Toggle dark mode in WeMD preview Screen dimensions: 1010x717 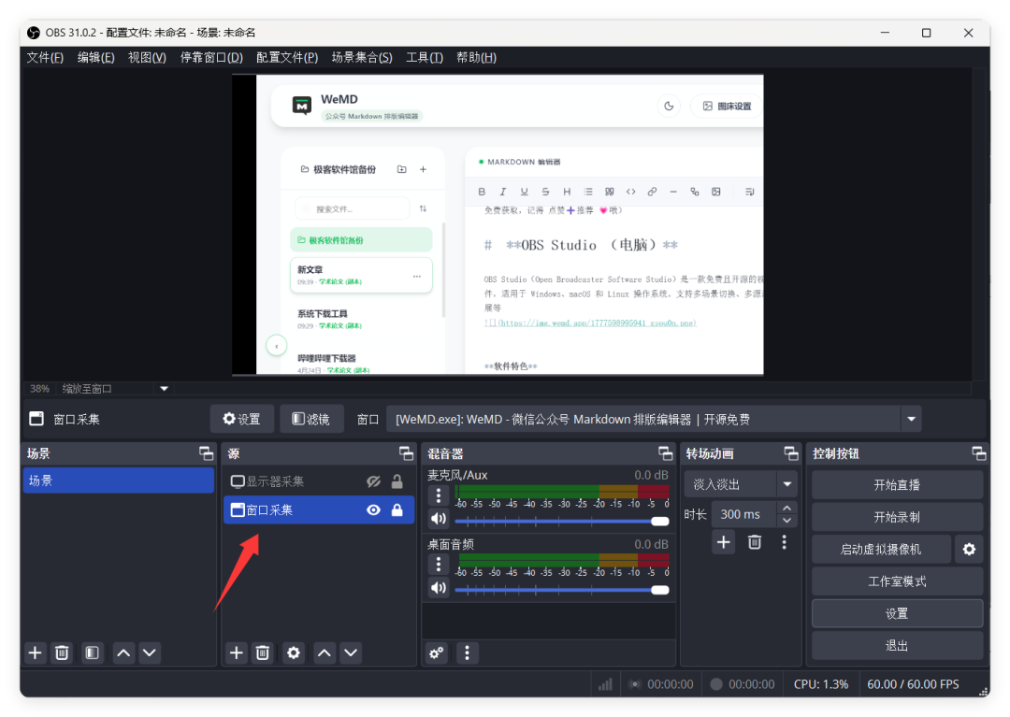669,107
